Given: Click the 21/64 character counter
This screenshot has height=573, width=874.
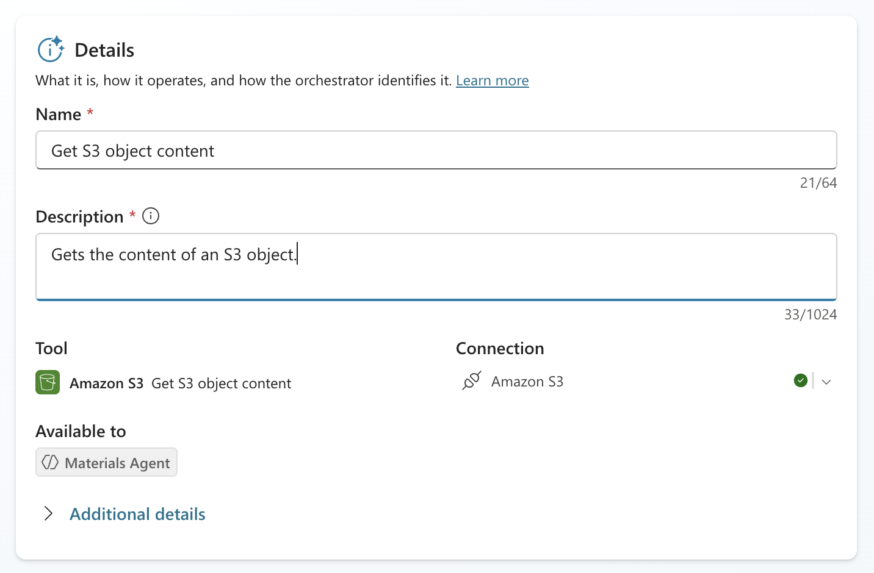Looking at the screenshot, I should [x=818, y=182].
